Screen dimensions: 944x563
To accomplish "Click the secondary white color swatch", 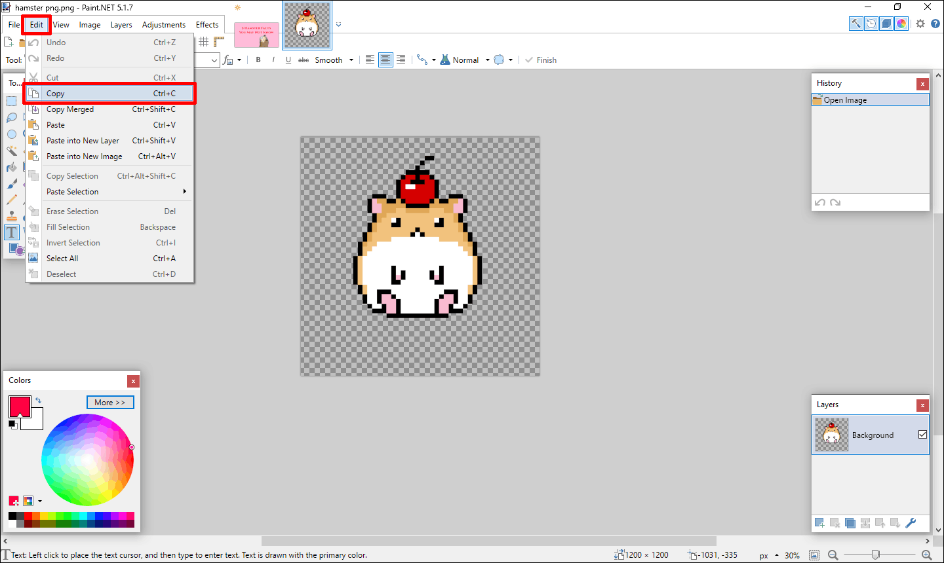I will coord(35,422).
